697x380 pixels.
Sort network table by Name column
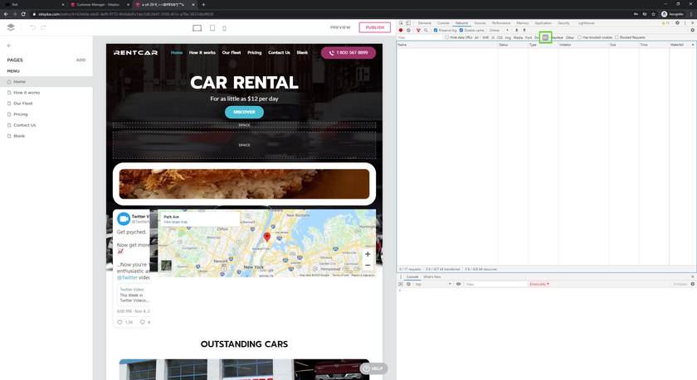446,45
